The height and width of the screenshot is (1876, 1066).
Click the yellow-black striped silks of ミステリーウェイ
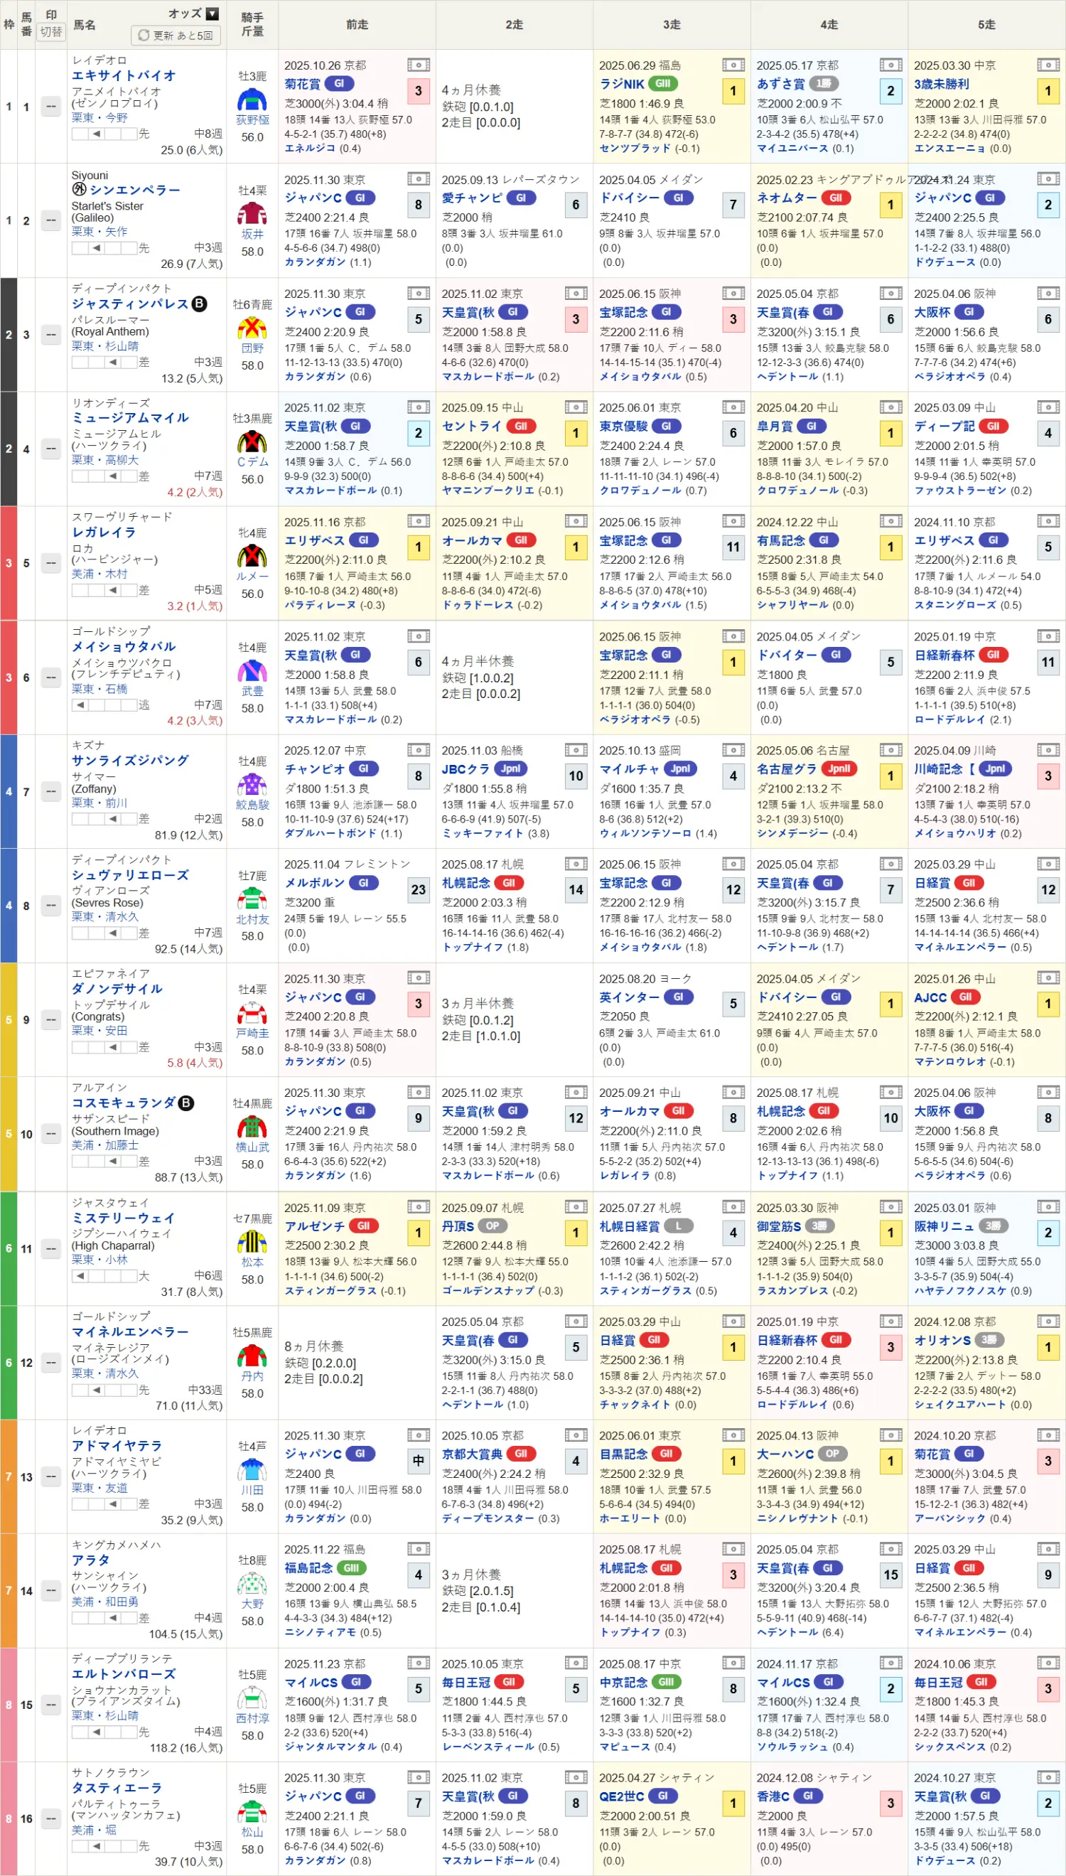tap(252, 1242)
